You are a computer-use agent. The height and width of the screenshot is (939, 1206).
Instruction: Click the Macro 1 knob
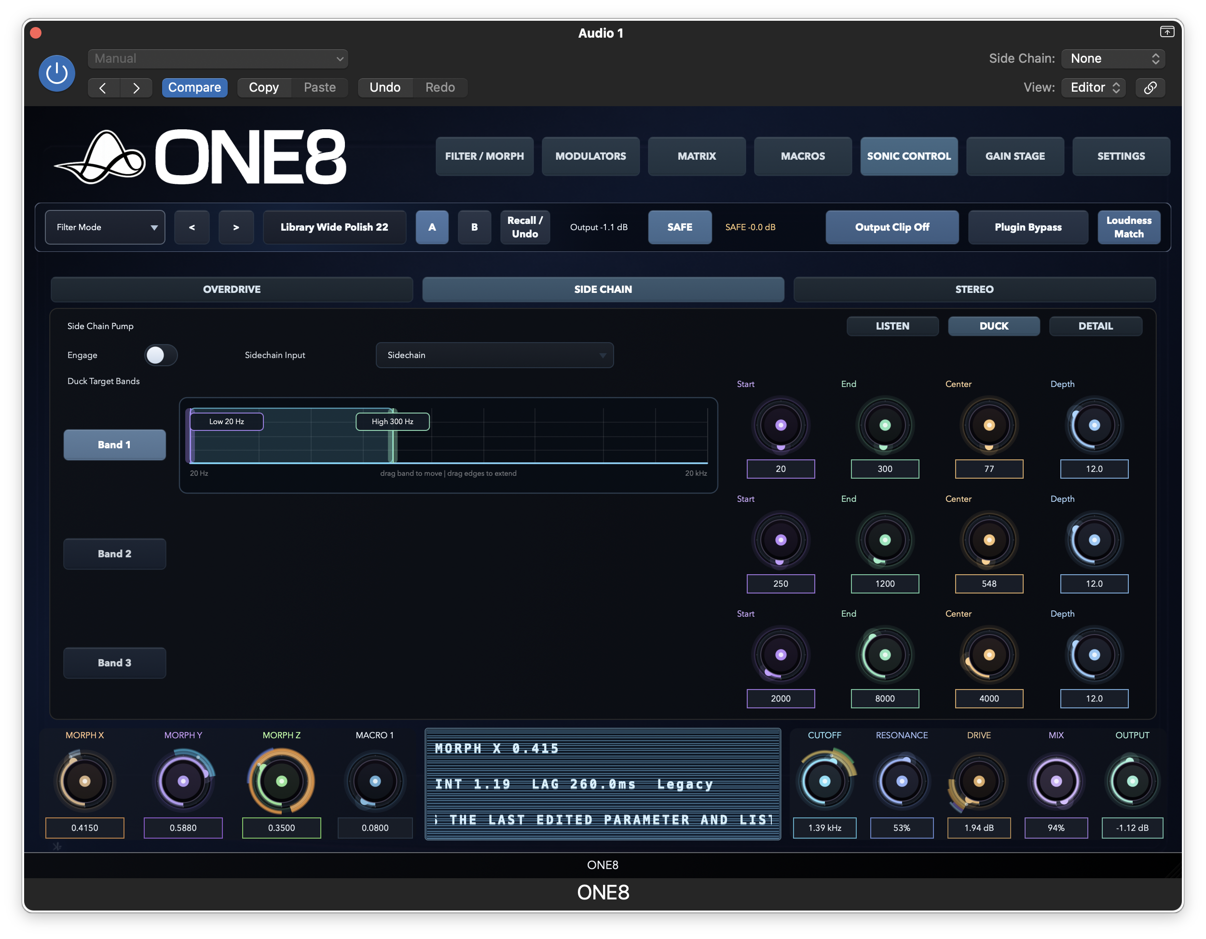pyautogui.click(x=375, y=781)
